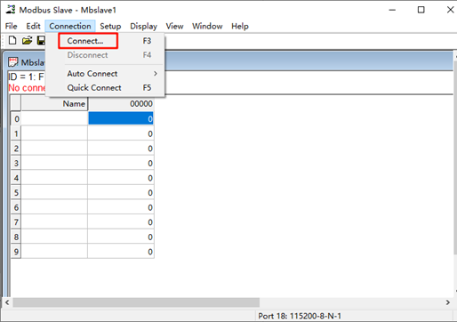Open the File menu

click(11, 26)
